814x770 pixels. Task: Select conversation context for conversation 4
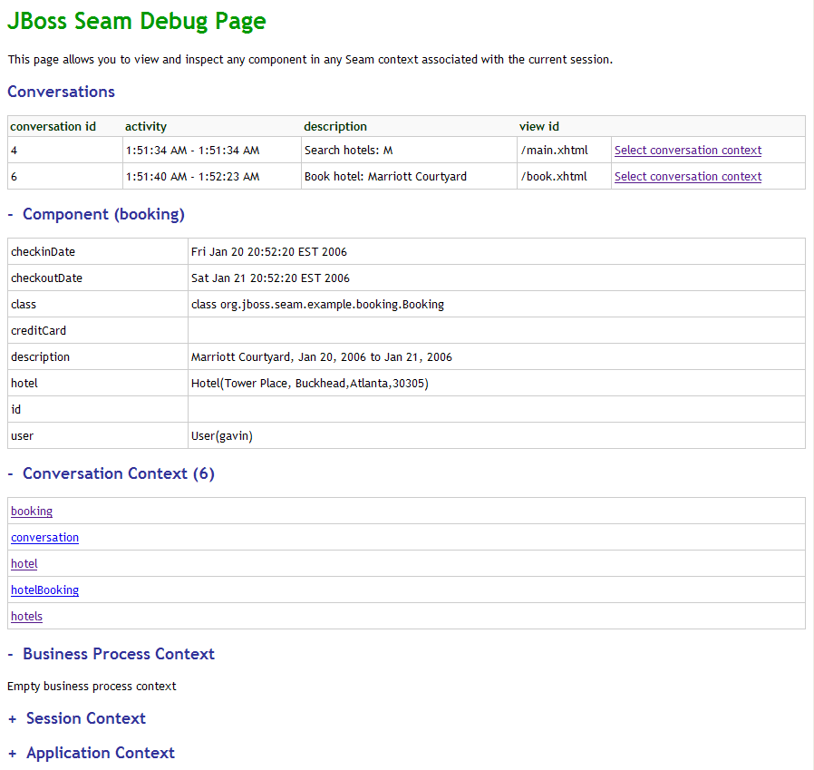(x=687, y=151)
